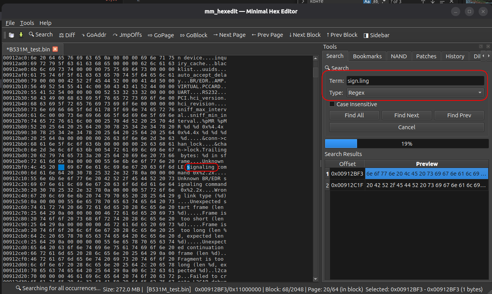Switch to the Patches tab

click(x=426, y=56)
